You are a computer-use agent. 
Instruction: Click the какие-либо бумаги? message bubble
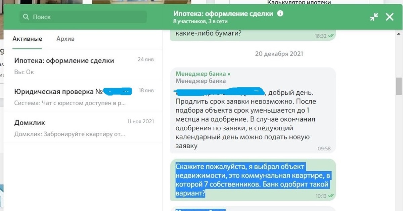coord(253,35)
